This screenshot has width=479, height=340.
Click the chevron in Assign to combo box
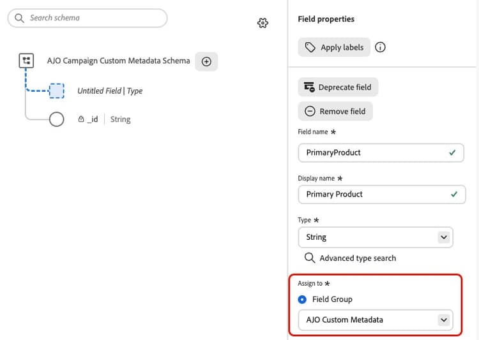(x=444, y=320)
